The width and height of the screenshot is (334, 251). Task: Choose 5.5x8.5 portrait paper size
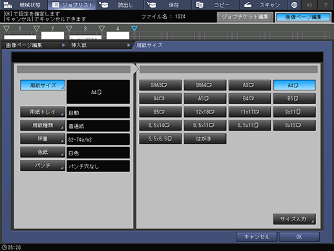(x=160, y=138)
